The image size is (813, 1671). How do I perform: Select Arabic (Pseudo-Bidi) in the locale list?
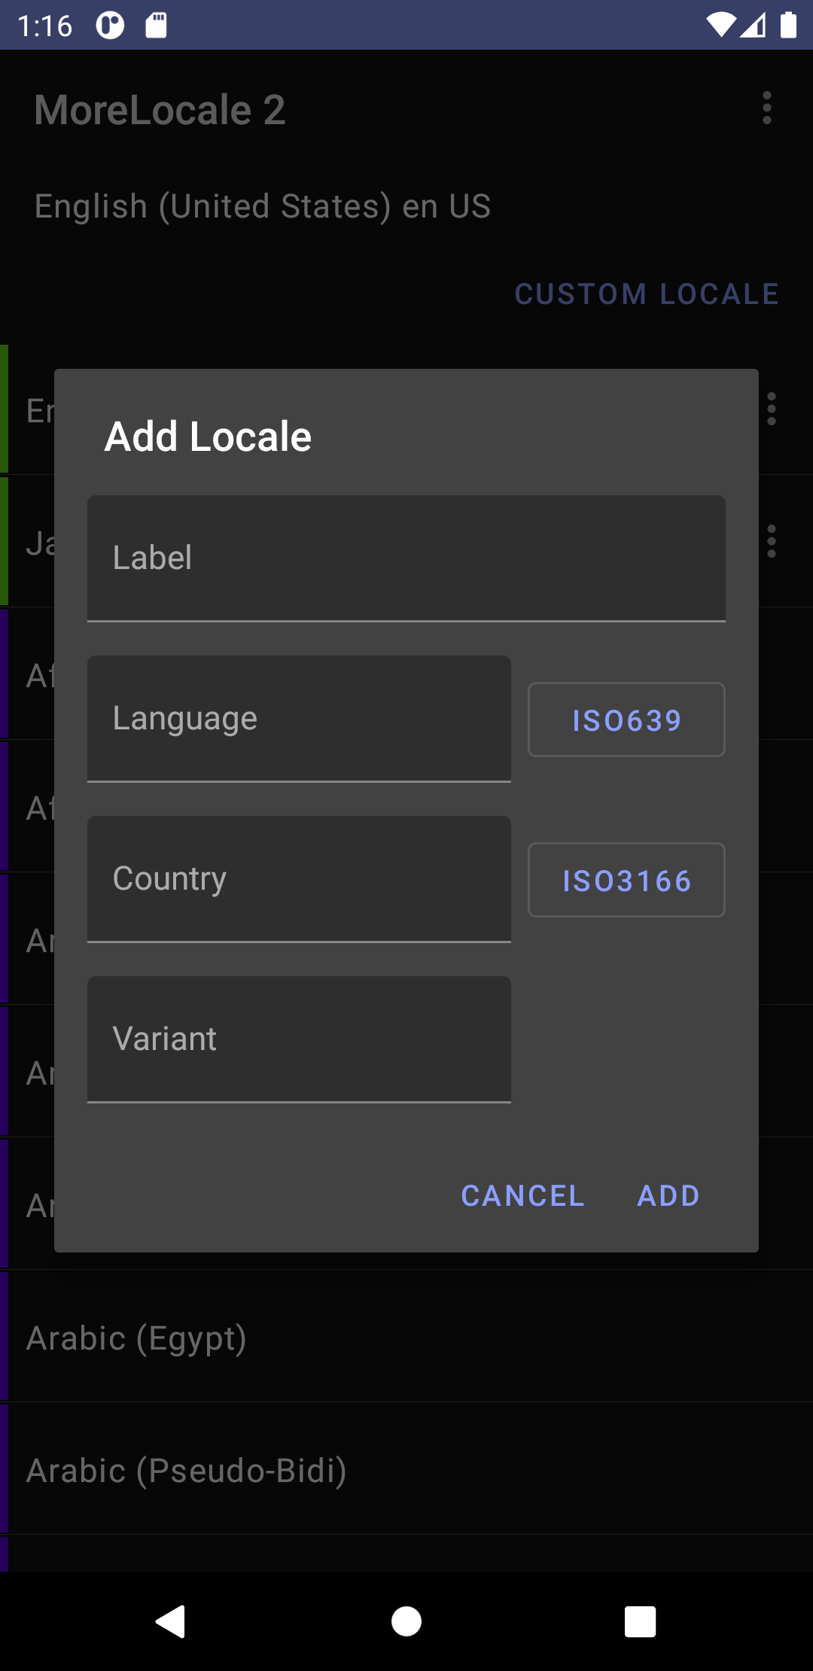coord(406,1470)
